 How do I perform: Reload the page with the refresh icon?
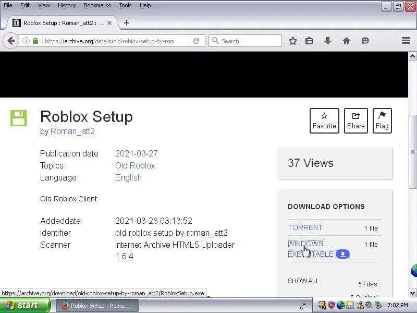(x=197, y=41)
